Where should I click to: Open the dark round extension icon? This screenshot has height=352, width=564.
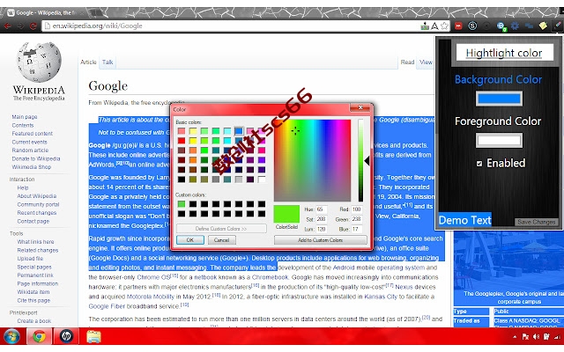point(486,26)
